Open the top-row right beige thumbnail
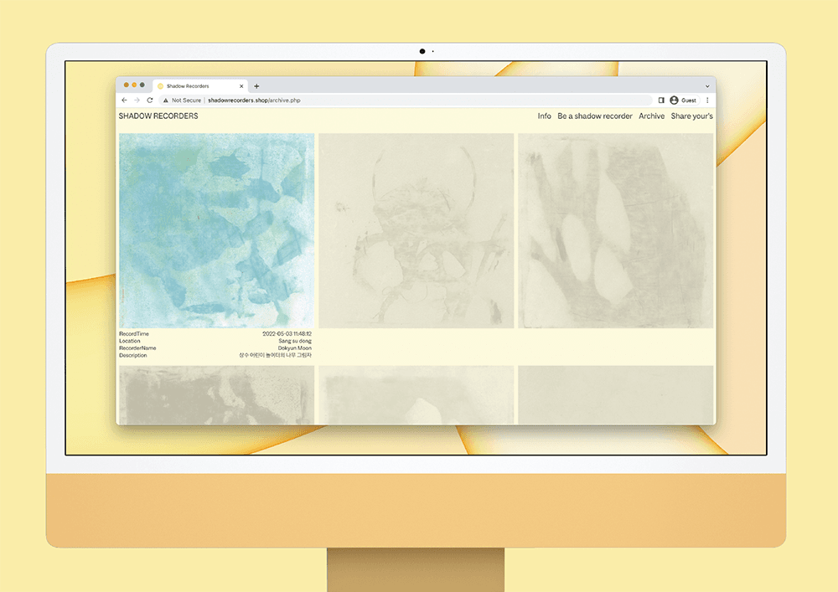 (x=616, y=230)
